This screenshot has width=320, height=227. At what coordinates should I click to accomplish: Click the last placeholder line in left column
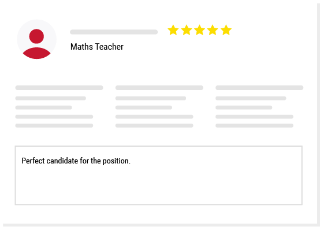pyautogui.click(x=54, y=125)
